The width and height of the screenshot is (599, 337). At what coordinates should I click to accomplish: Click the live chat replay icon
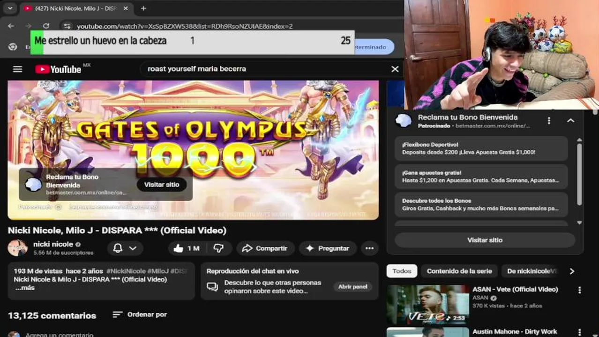212,286
